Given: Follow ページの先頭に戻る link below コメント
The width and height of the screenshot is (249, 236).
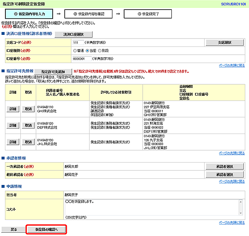Looking at the screenshot, I should (232, 223).
